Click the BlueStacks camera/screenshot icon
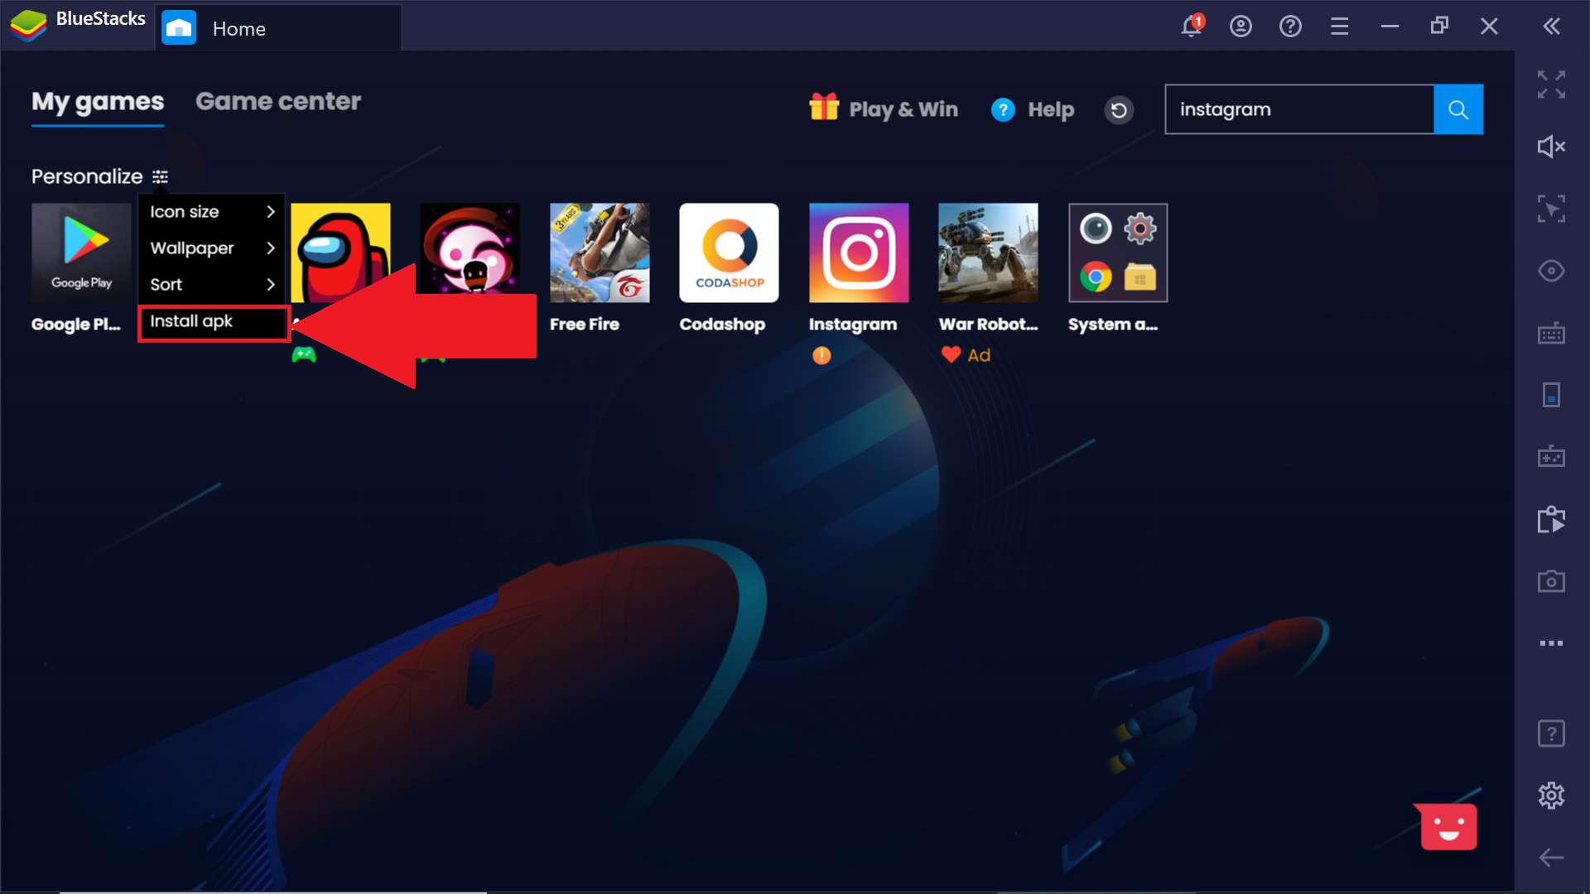The width and height of the screenshot is (1590, 894). (x=1551, y=581)
